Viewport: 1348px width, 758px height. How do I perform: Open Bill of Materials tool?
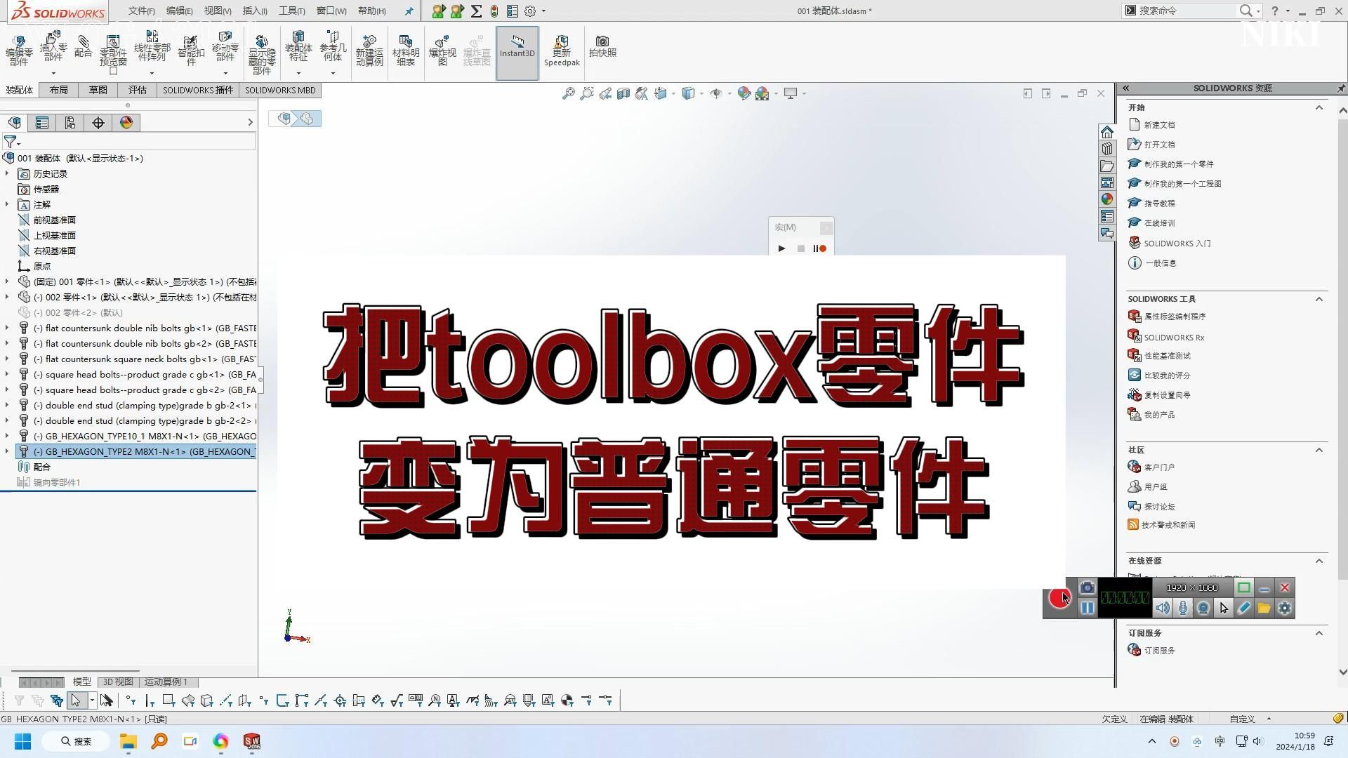tap(406, 51)
